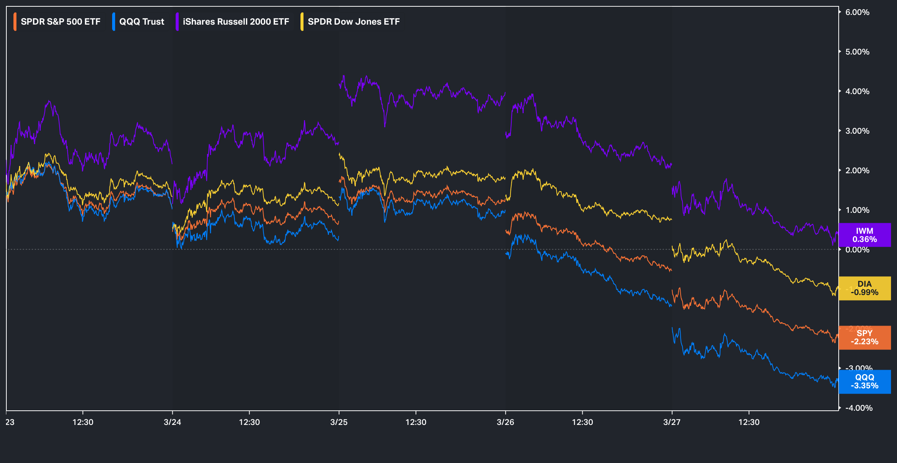The width and height of the screenshot is (897, 463).
Task: Jump to the 3/27 date marker
Action: 672,422
